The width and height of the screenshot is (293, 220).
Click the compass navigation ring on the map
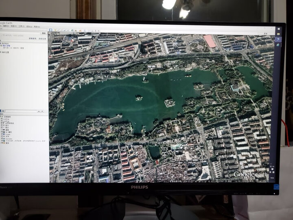(269, 41)
